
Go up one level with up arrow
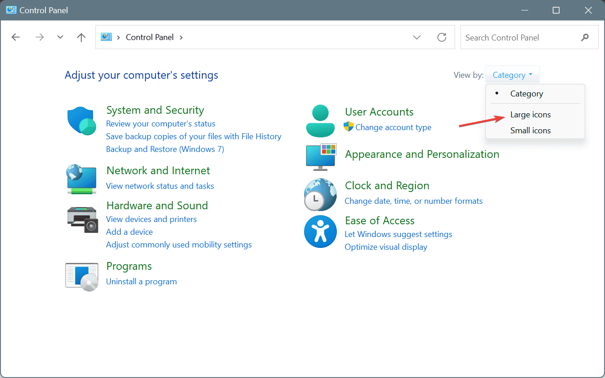(x=81, y=37)
